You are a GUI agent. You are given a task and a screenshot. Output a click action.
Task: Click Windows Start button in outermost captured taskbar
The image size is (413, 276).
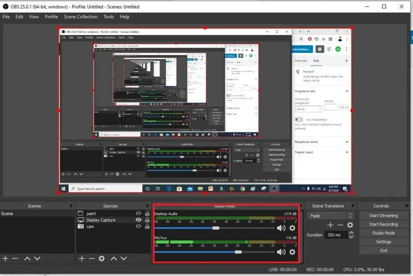pos(63,188)
